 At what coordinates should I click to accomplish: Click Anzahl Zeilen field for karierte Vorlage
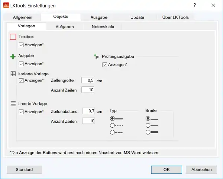click(88, 90)
